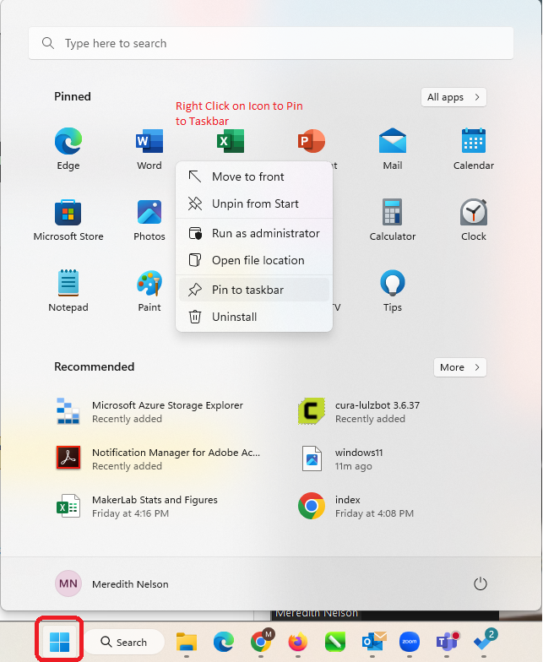
Task: Open the Photos app
Action: (x=149, y=220)
